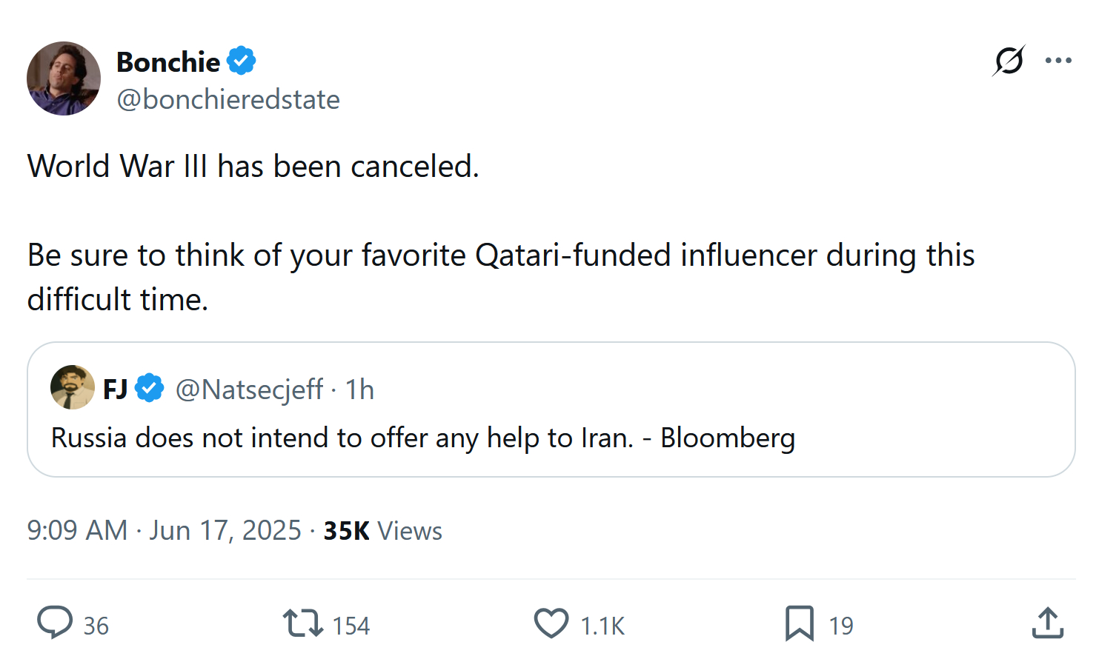Click the 9:09 AM Jun 17 timestamp
The width and height of the screenshot is (1099, 659).
[164, 531]
